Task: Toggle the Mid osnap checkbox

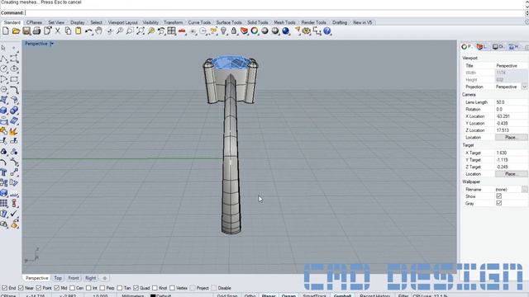Action: pyautogui.click(x=56, y=288)
